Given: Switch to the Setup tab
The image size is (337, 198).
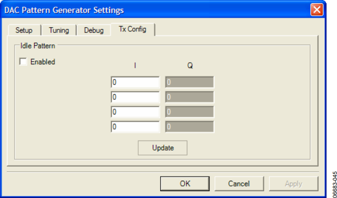Looking at the screenshot, I should 24,30.
